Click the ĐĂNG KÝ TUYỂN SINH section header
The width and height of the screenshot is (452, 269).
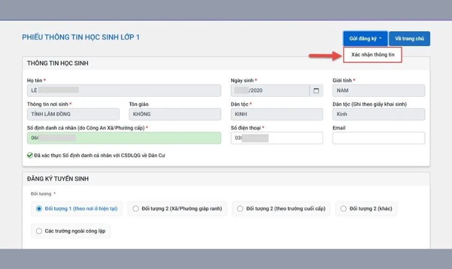[58, 179]
